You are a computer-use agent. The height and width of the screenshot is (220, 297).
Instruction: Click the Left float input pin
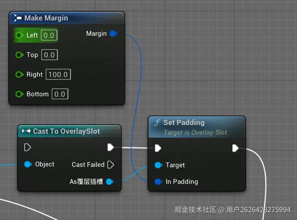tap(19, 35)
